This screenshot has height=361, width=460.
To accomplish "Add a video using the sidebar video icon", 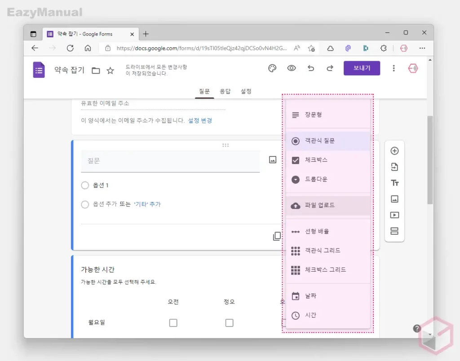I will tap(394, 215).
